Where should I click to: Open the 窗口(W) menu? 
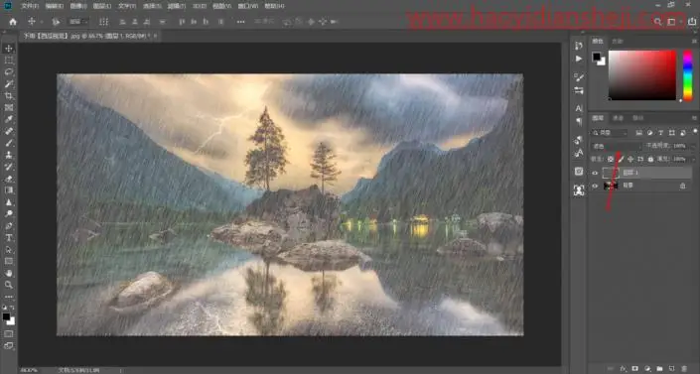(248, 6)
